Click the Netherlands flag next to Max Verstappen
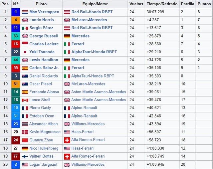This screenshot has height=169, width=213. coord(25,12)
